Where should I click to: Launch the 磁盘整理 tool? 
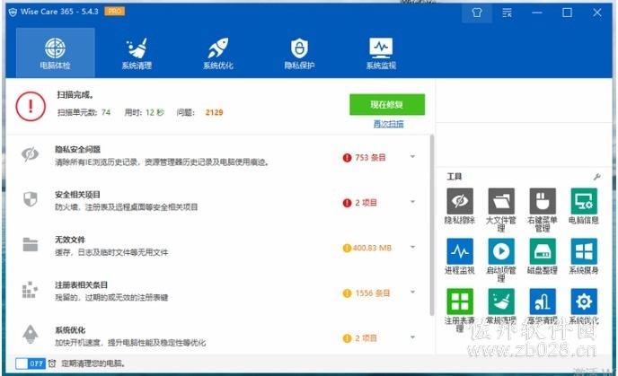pyautogui.click(x=543, y=256)
